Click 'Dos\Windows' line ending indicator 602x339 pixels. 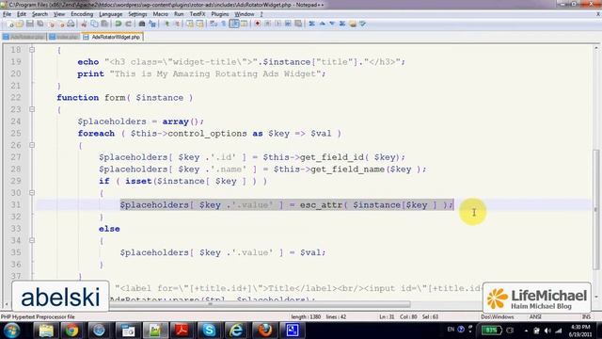click(x=498, y=317)
